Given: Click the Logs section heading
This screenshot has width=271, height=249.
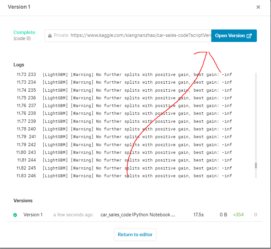Looking at the screenshot, I should (19, 65).
